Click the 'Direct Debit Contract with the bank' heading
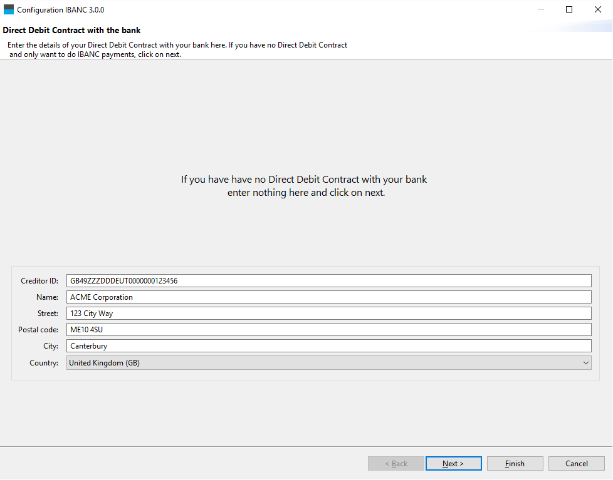This screenshot has width=613, height=480. (x=71, y=30)
